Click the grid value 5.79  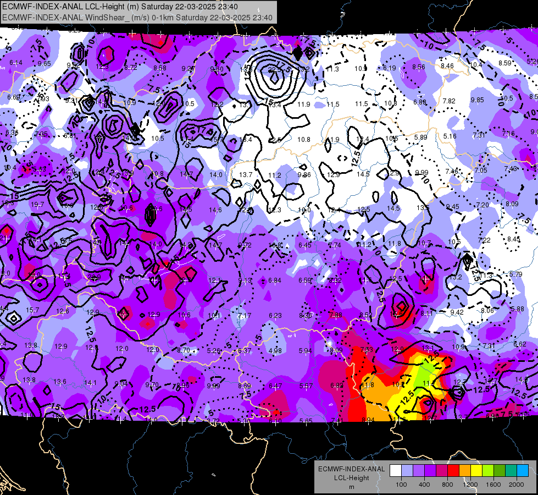click(x=515, y=274)
